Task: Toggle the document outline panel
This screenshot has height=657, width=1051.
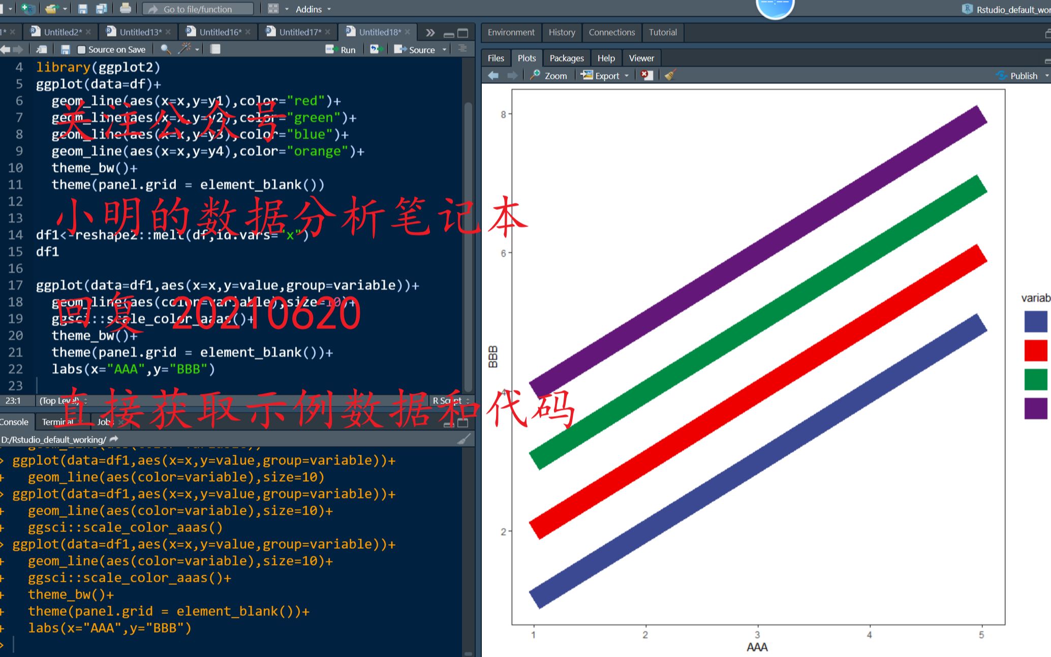Action: [461, 49]
